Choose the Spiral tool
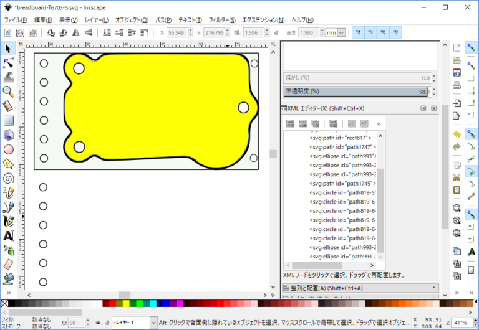 (x=9, y=178)
